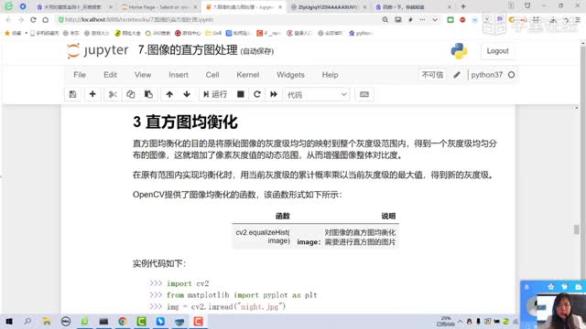This screenshot has width=586, height=329.
Task: Click the python37 kernel name
Action: [486, 75]
